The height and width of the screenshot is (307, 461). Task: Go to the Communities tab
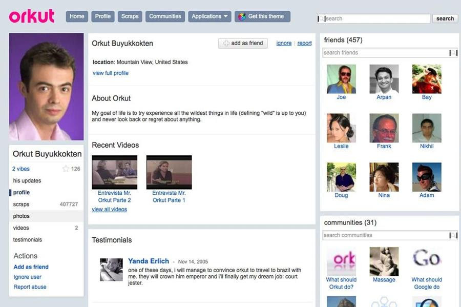click(165, 16)
